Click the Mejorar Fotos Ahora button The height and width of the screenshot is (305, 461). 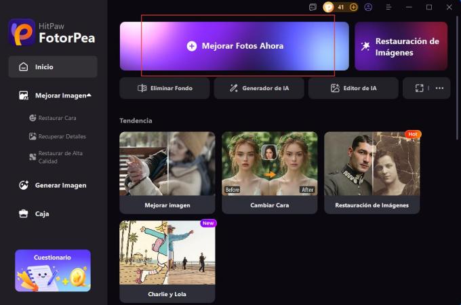coord(235,46)
